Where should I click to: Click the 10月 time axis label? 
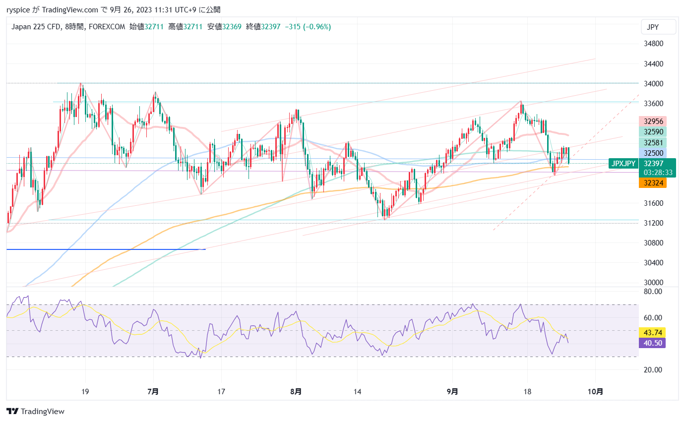(595, 392)
